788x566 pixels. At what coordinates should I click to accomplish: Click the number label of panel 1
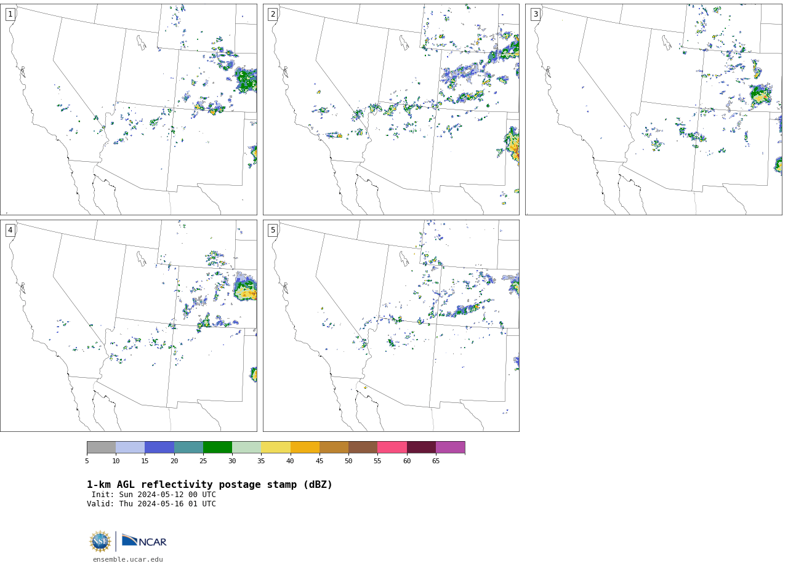[10, 14]
